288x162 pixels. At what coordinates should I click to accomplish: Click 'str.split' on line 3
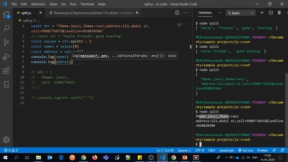coord(71,41)
